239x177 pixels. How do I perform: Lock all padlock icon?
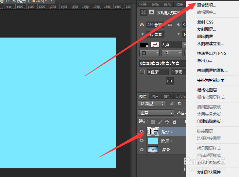point(175,121)
